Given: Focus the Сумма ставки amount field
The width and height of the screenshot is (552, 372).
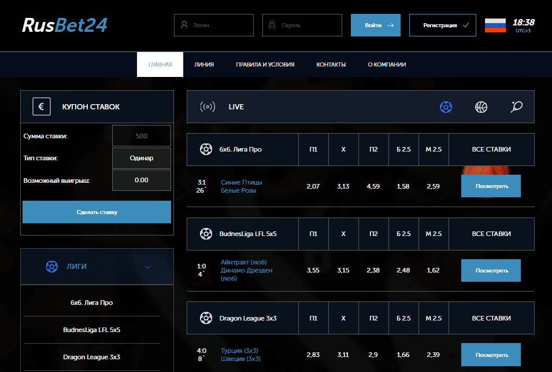Looking at the screenshot, I should 141,136.
